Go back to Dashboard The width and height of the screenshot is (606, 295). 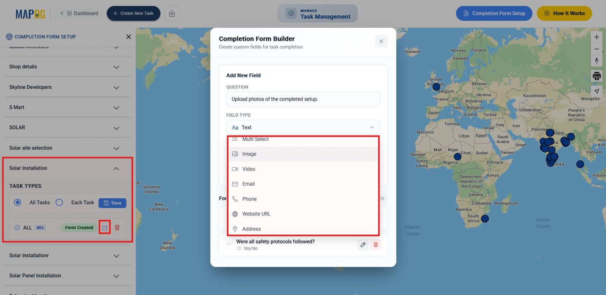point(79,13)
